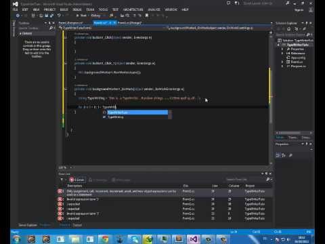Expand the References node in Solution Explorer
Screen dimensions: 325x244
pos(282,54)
